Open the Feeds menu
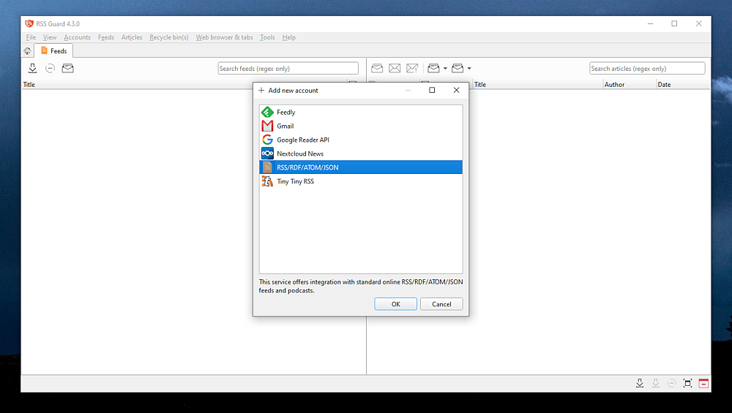Image resolution: width=732 pixels, height=413 pixels. (x=106, y=37)
